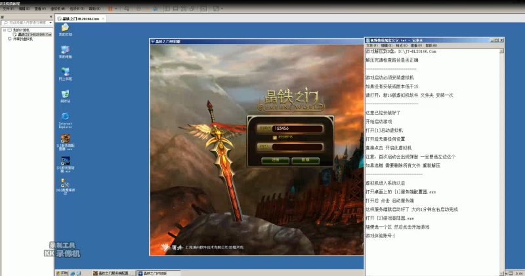
Task: Open Notepad's 格式 menu
Action: (x=402, y=45)
